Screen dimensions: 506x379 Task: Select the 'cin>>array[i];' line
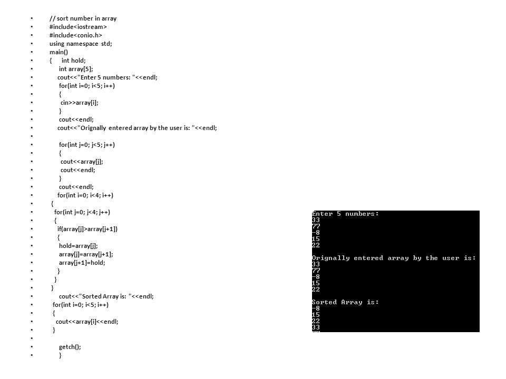[80, 103]
